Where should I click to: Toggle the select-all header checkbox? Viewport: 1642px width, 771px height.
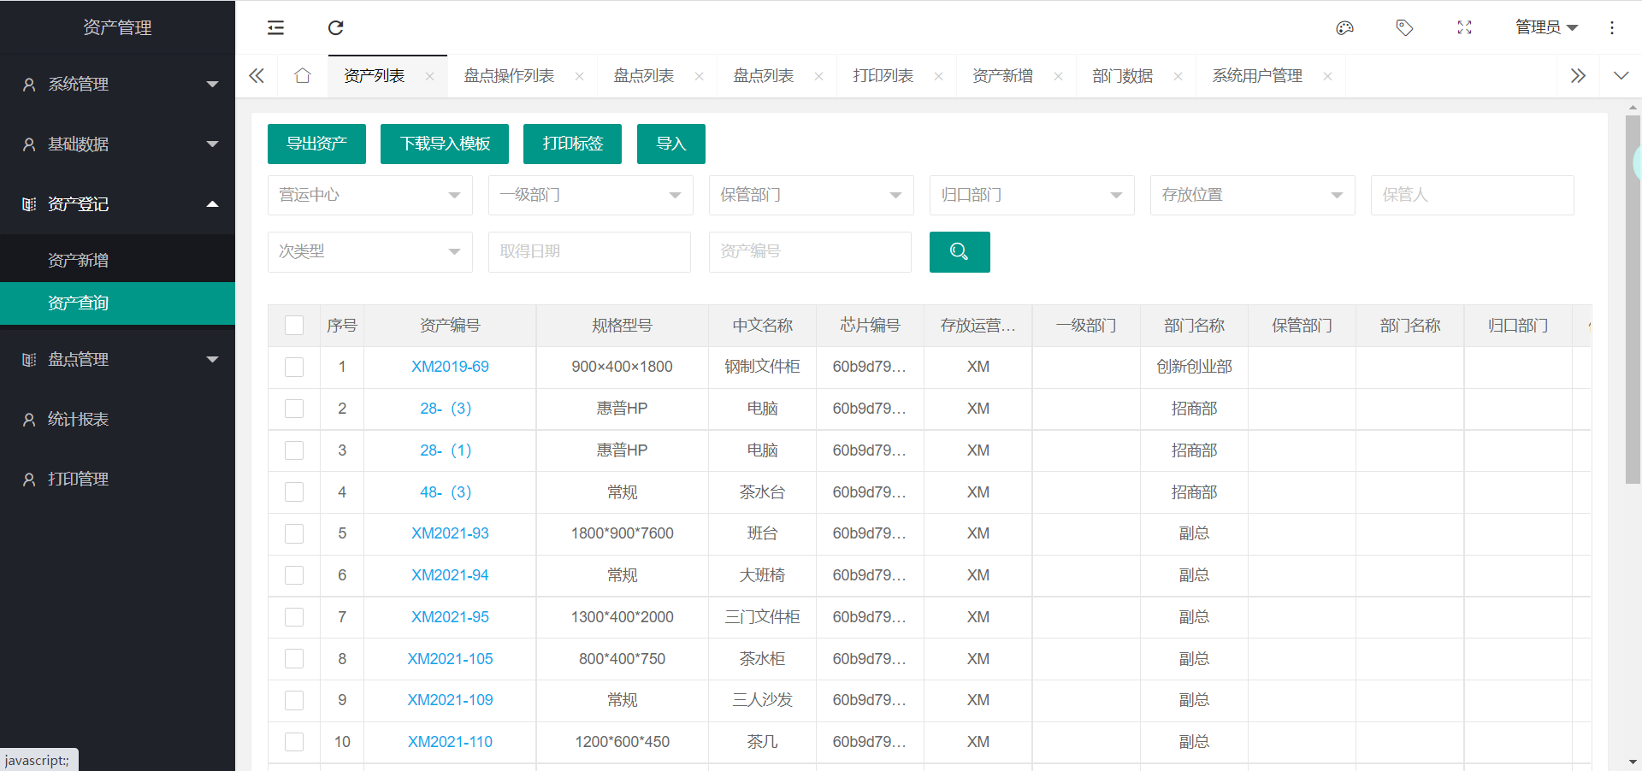(294, 326)
